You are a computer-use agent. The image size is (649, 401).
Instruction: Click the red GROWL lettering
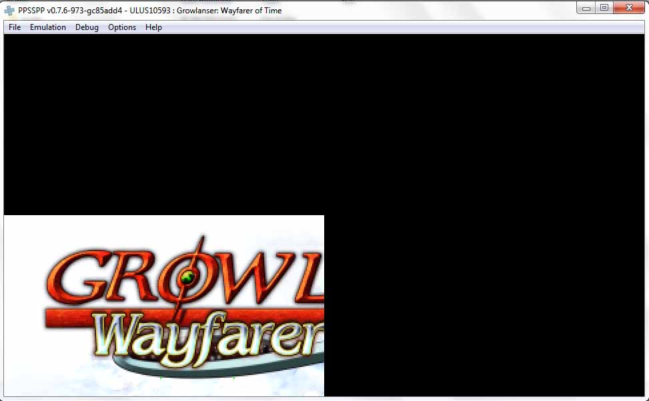(x=180, y=276)
